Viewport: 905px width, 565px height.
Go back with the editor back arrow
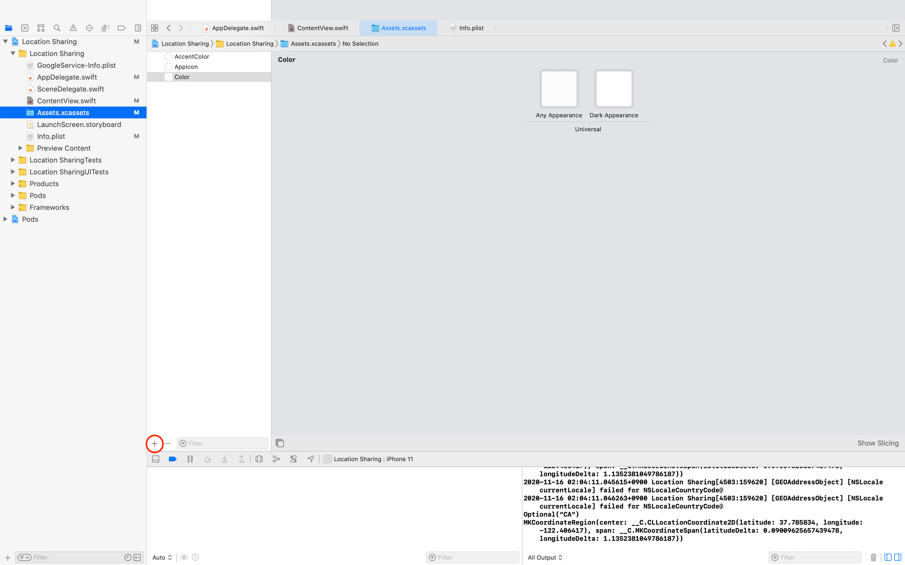coord(169,28)
